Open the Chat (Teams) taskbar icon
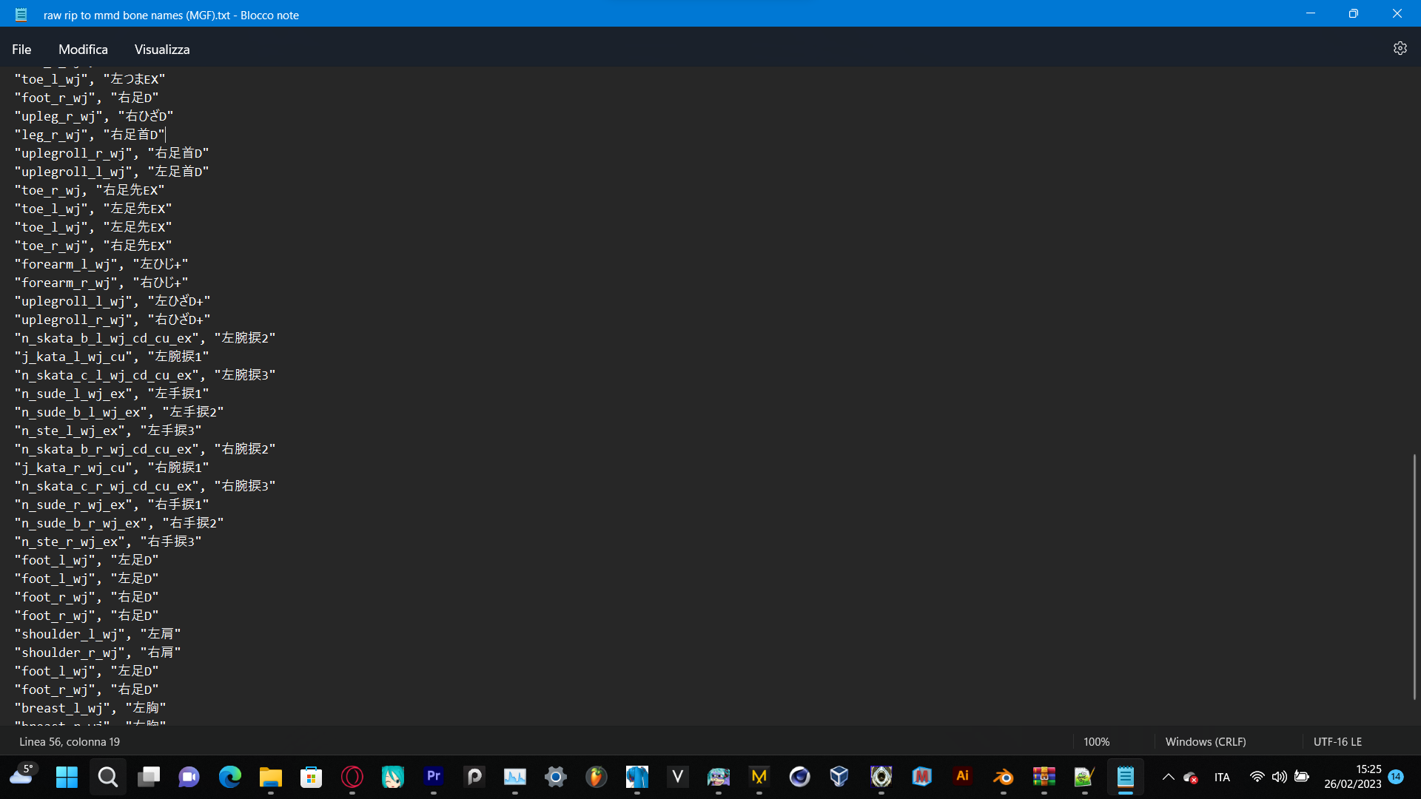This screenshot has width=1421, height=799. coord(189,777)
